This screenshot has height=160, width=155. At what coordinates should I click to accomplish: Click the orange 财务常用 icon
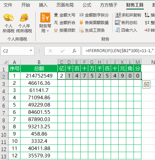point(45,17)
